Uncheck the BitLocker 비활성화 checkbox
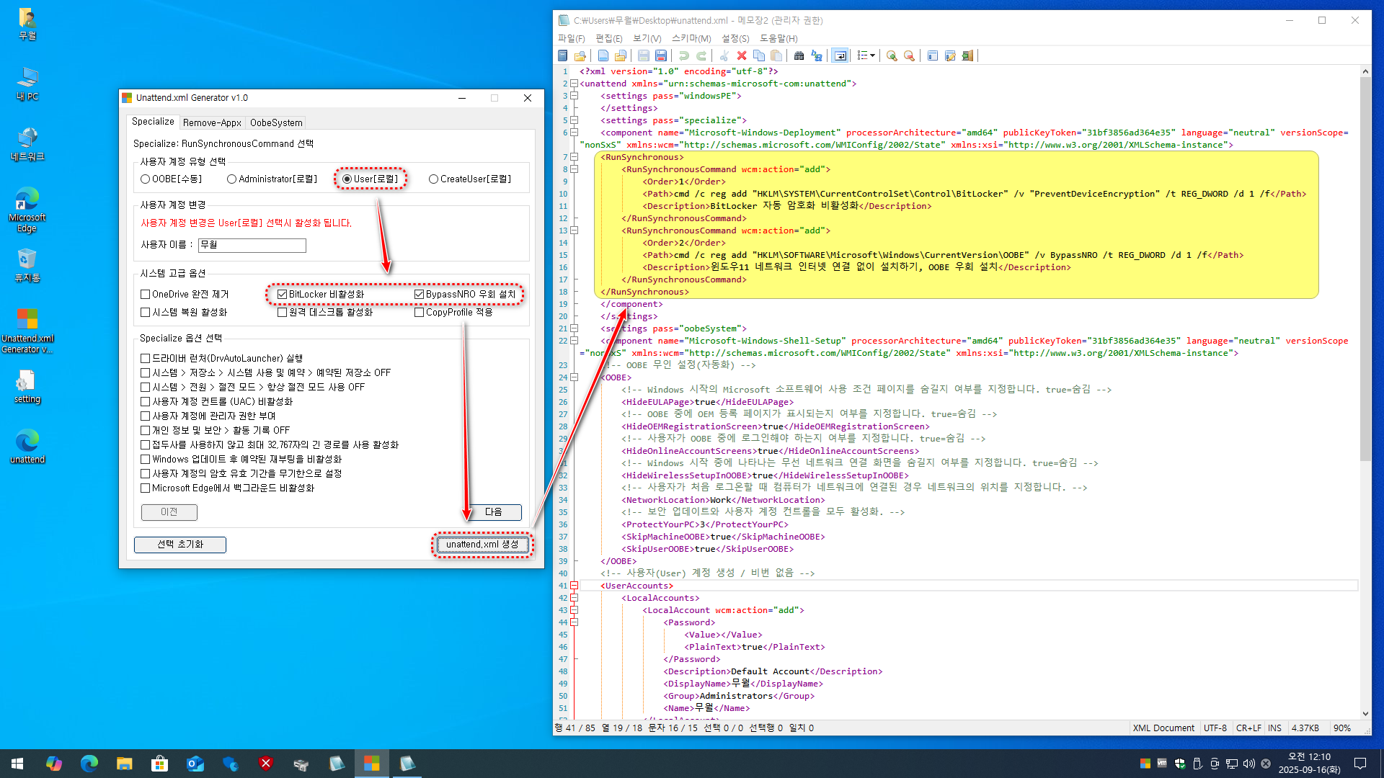The width and height of the screenshot is (1384, 778). tap(283, 294)
